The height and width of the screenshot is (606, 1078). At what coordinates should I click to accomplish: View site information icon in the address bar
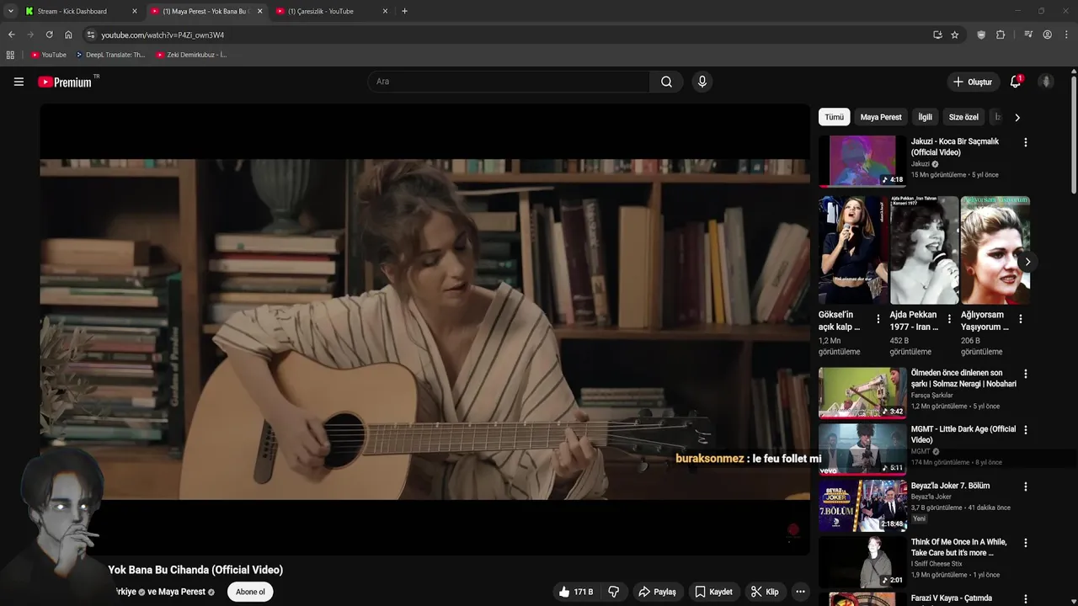click(x=91, y=35)
